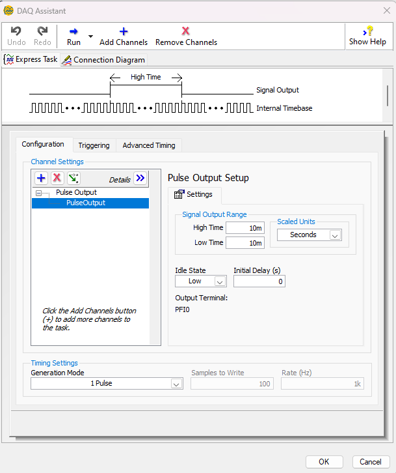Image resolution: width=396 pixels, height=473 pixels.
Task: Click the blue plus icon in Channel Settings
Action: click(x=41, y=179)
